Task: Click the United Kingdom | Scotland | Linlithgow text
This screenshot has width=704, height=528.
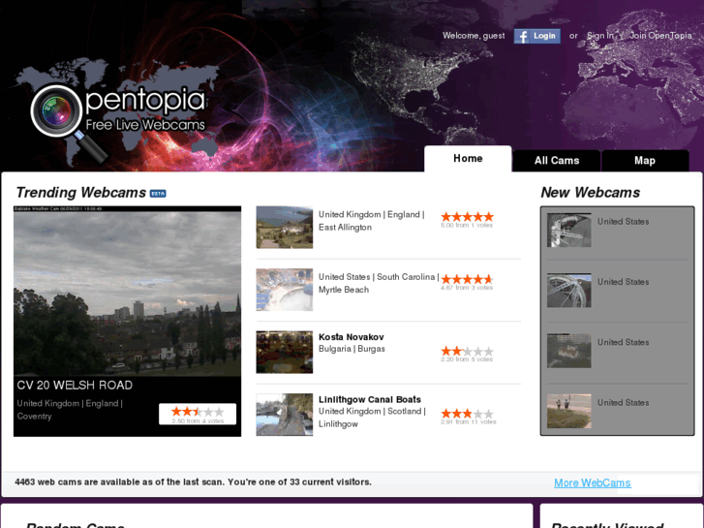Action: click(372, 418)
